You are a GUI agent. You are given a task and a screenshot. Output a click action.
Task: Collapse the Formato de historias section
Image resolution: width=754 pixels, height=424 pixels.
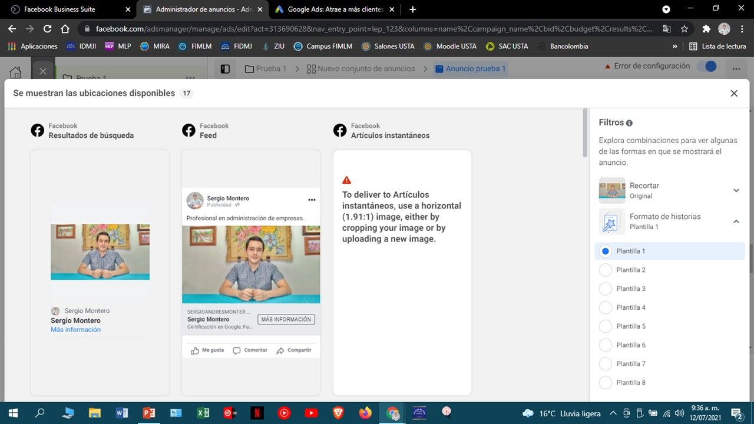736,221
